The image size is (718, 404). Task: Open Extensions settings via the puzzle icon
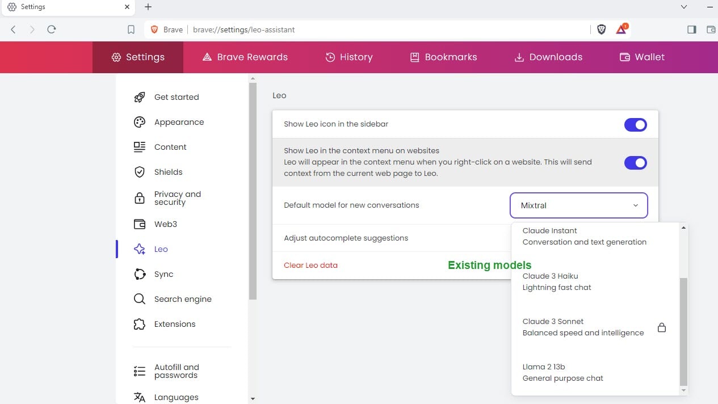point(140,324)
